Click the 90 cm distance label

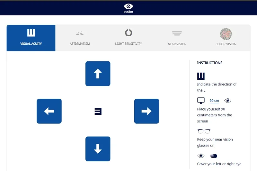[214, 101]
